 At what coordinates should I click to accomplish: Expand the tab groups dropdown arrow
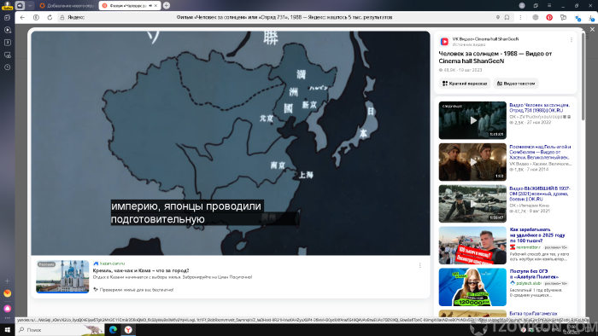tap(30, 6)
